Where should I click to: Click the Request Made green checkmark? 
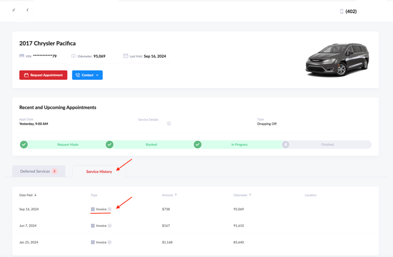[x=24, y=145]
